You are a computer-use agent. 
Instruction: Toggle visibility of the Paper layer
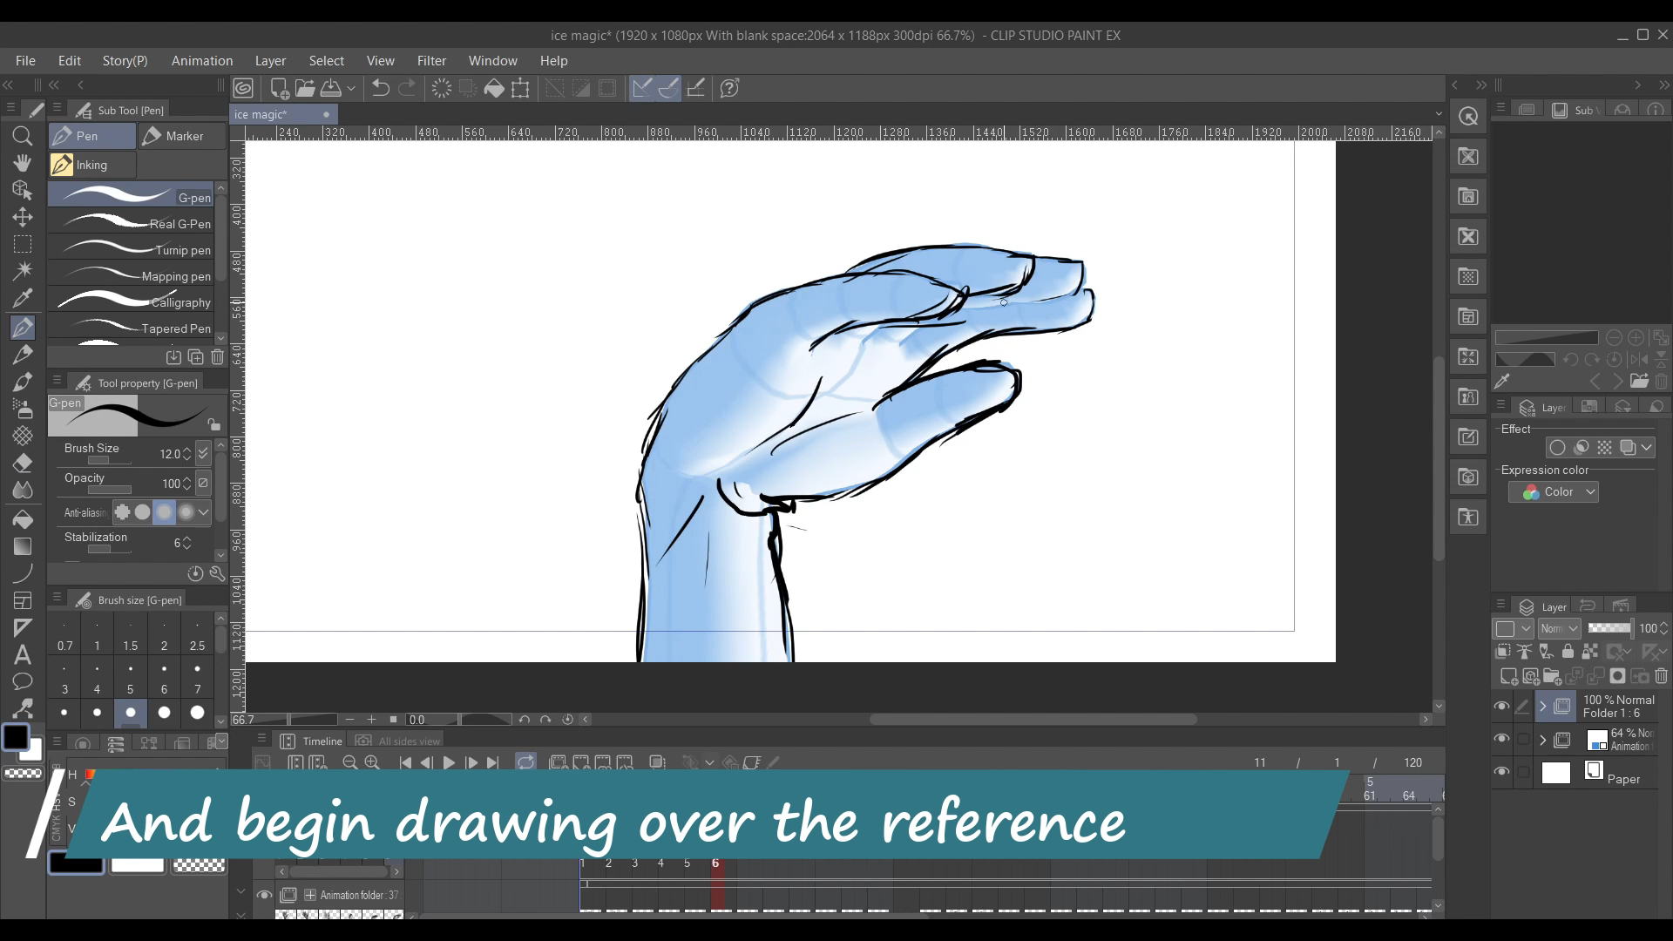coord(1501,772)
